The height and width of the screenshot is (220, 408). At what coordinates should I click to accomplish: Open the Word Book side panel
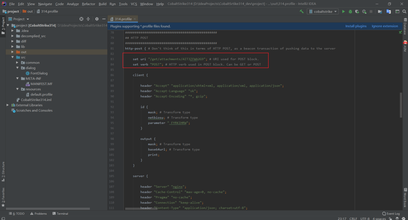point(405,197)
